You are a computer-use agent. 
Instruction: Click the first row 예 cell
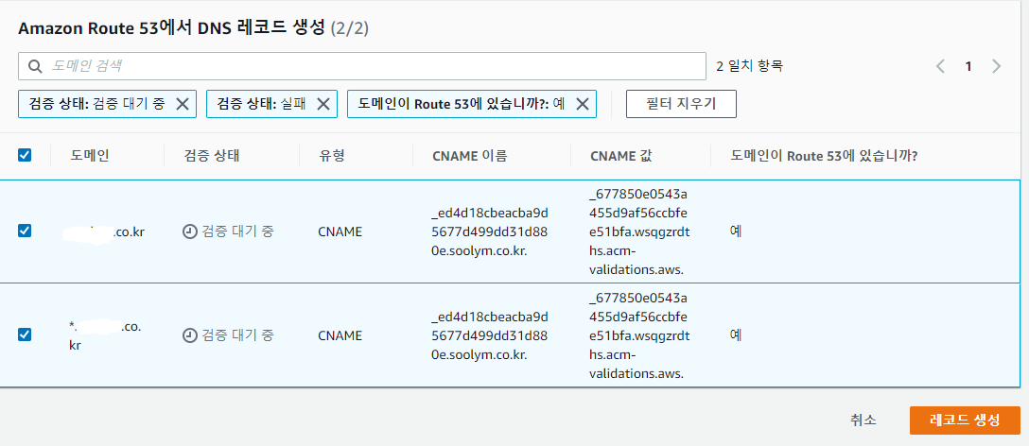(x=736, y=232)
